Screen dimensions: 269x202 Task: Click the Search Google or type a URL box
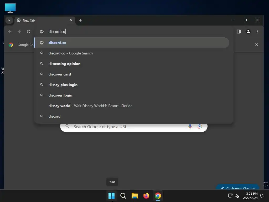pyautogui.click(x=134, y=127)
